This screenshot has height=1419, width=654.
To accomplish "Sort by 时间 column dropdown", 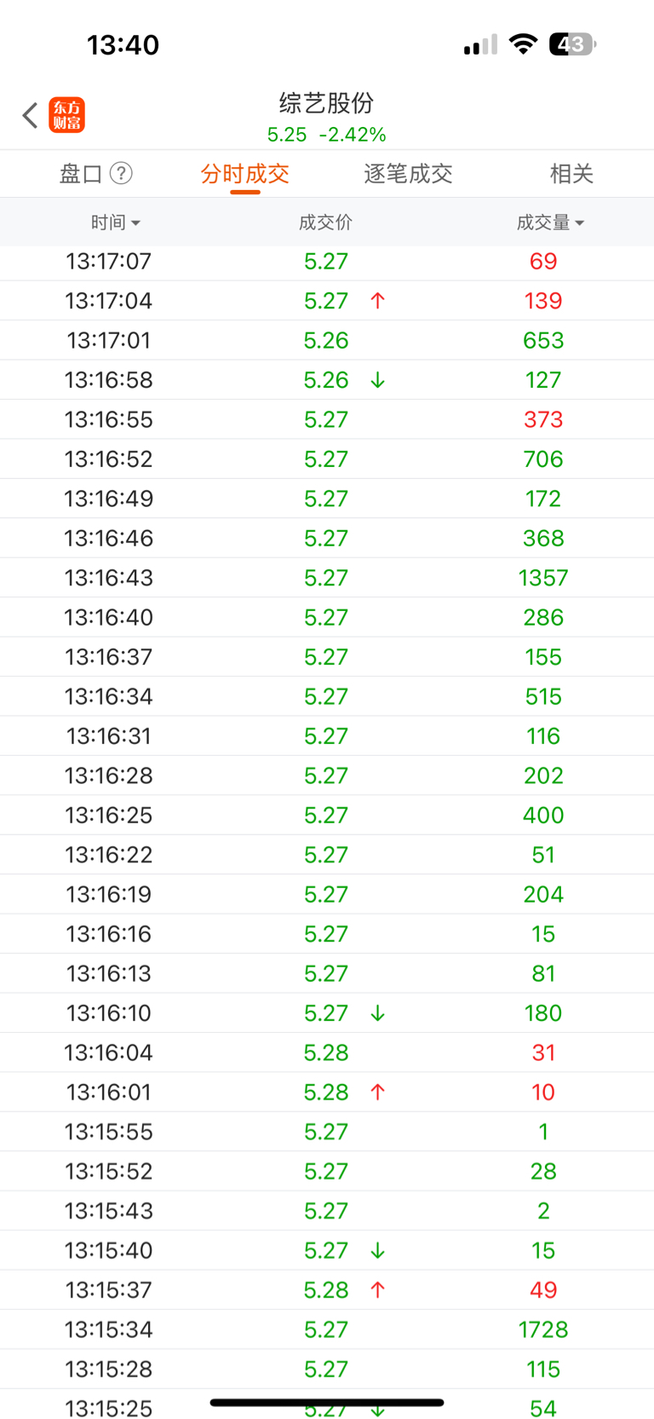I will click(x=116, y=222).
